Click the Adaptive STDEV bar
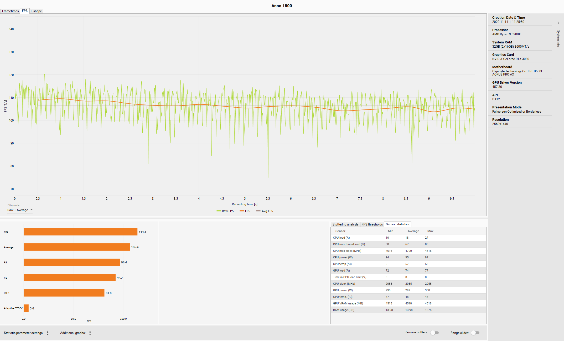 click(26, 308)
